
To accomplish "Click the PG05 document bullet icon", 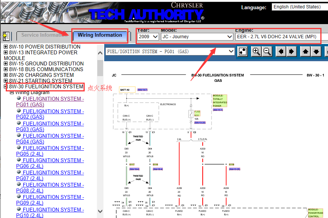I will (x=19, y=147).
